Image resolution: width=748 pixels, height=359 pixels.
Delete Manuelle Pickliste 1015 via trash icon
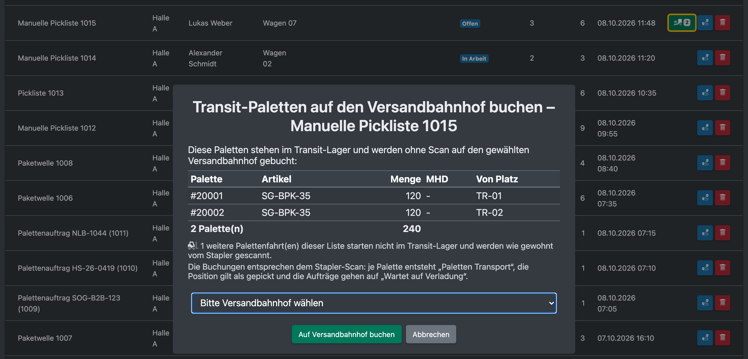tap(722, 22)
